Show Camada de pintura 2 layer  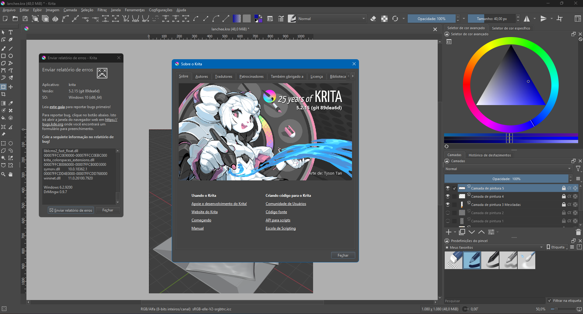click(448, 213)
